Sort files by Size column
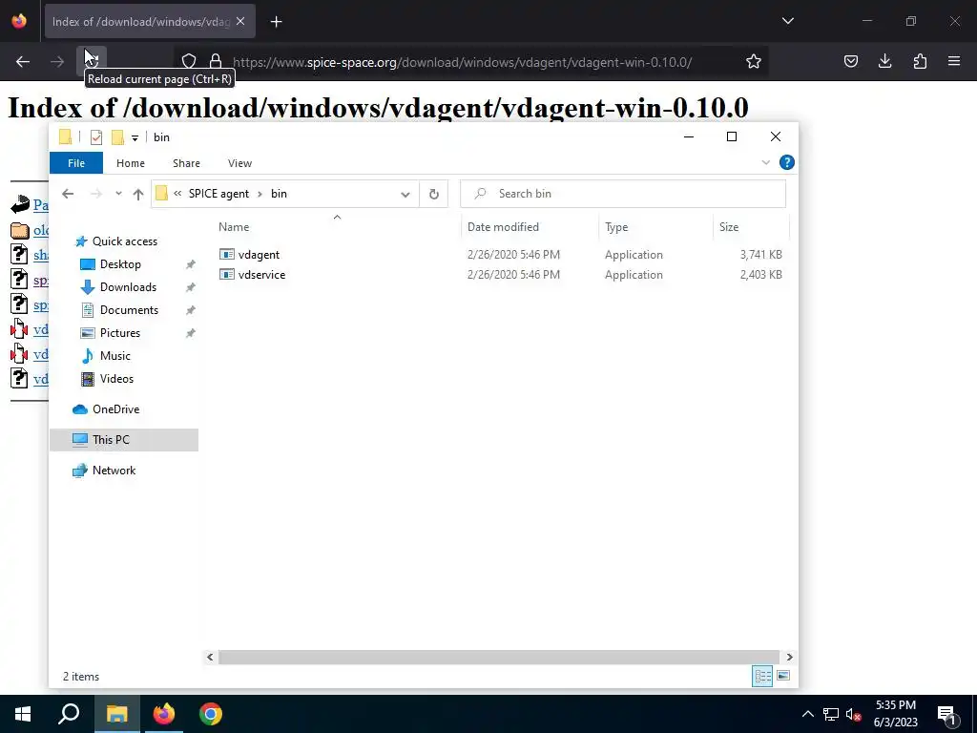 click(728, 227)
